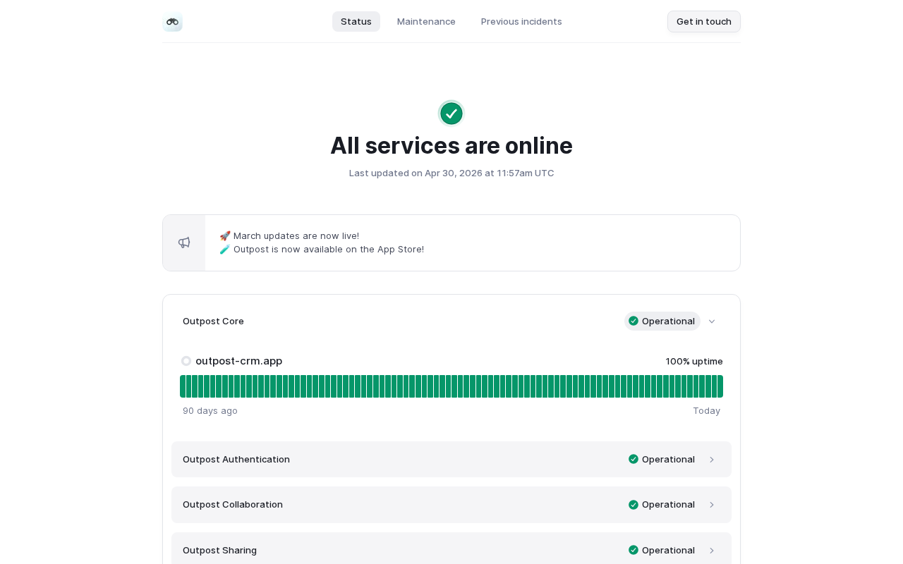This screenshot has height=564, width=903.
Task: Click the test tube emoji beside Outpost
Action: pyautogui.click(x=225, y=249)
